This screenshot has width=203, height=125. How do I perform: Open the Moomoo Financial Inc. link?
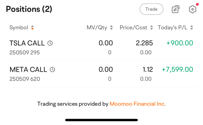[x=138, y=104]
